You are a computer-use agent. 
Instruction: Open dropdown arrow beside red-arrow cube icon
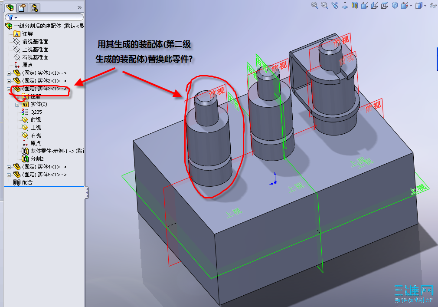point(411,6)
